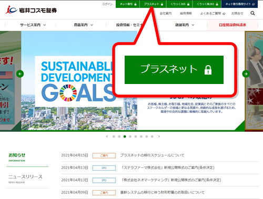Screen dimensions: 263x199
Task: Click date 2021年04月09日
Action: coord(75,193)
